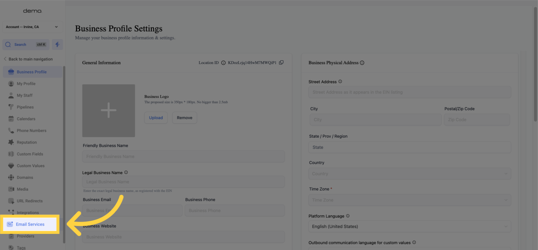Click the Street Address field

pos(410,92)
